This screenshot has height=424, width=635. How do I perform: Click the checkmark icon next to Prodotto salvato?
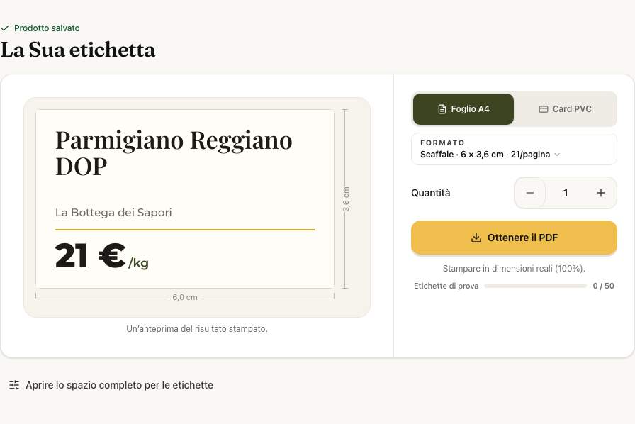coord(5,28)
